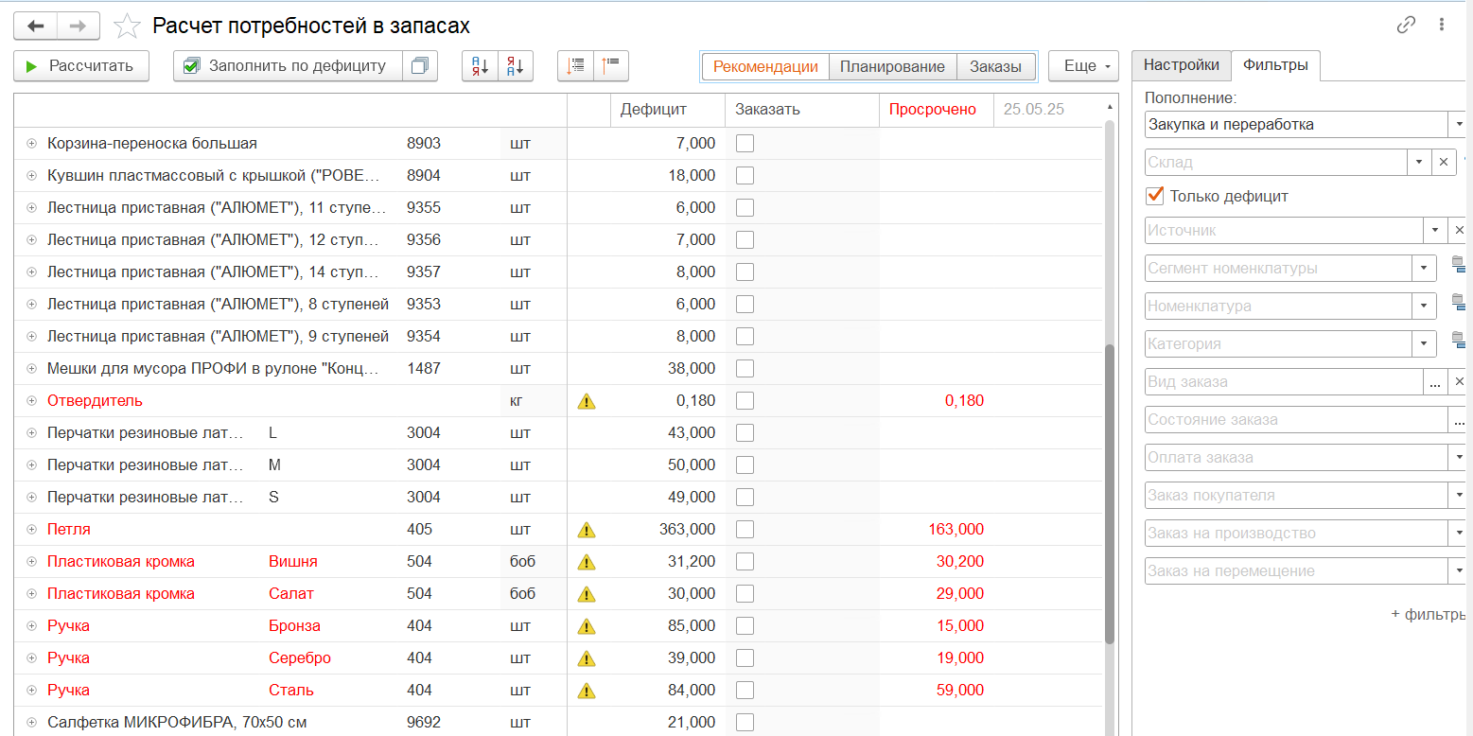
Task: Sort list descending Я to A
Action: pyautogui.click(x=516, y=66)
